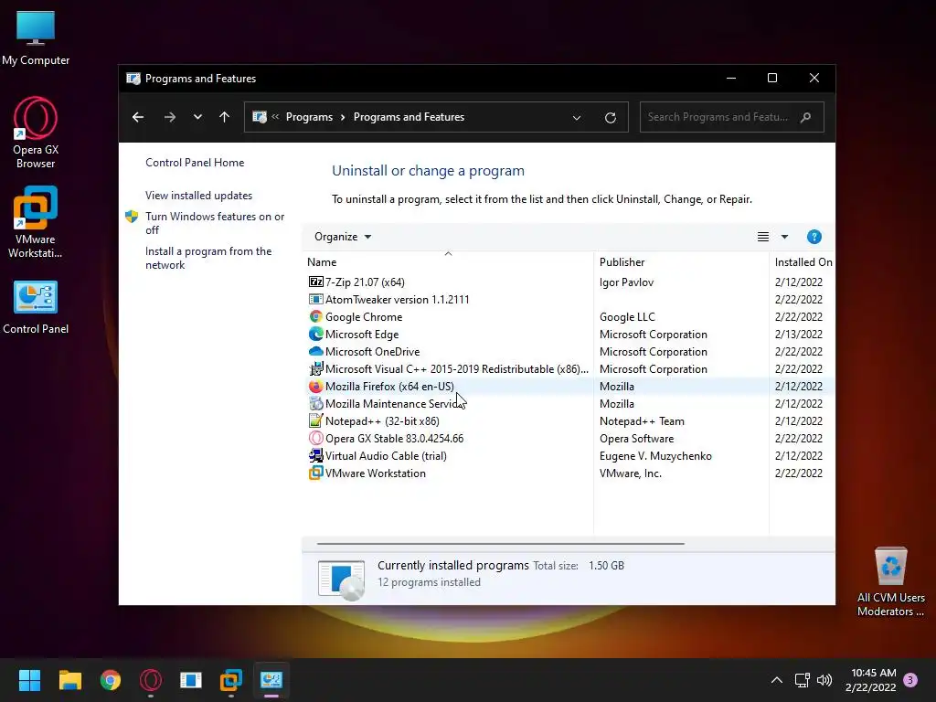Select Opera GX Browser desktop shortcut

click(x=36, y=133)
